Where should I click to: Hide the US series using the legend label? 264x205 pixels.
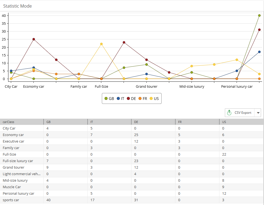click(x=157, y=99)
